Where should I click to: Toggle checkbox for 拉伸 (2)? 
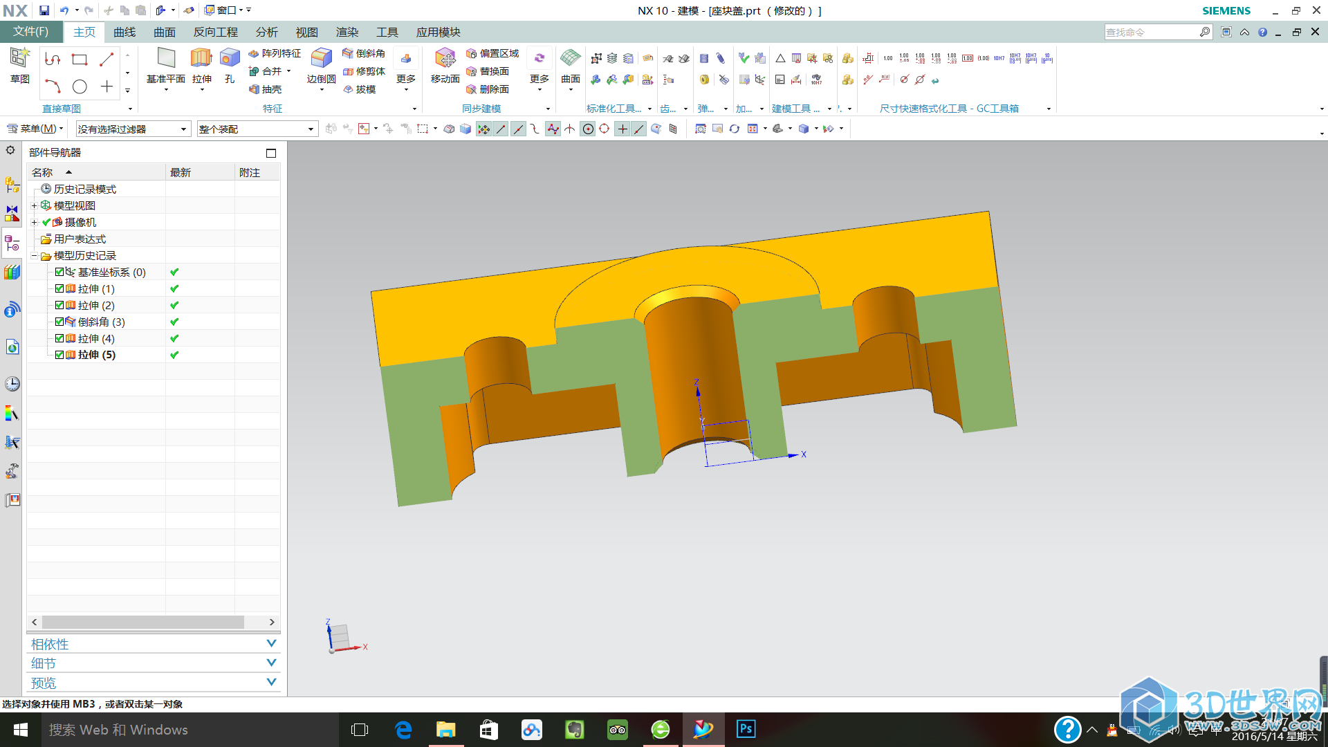click(x=59, y=305)
